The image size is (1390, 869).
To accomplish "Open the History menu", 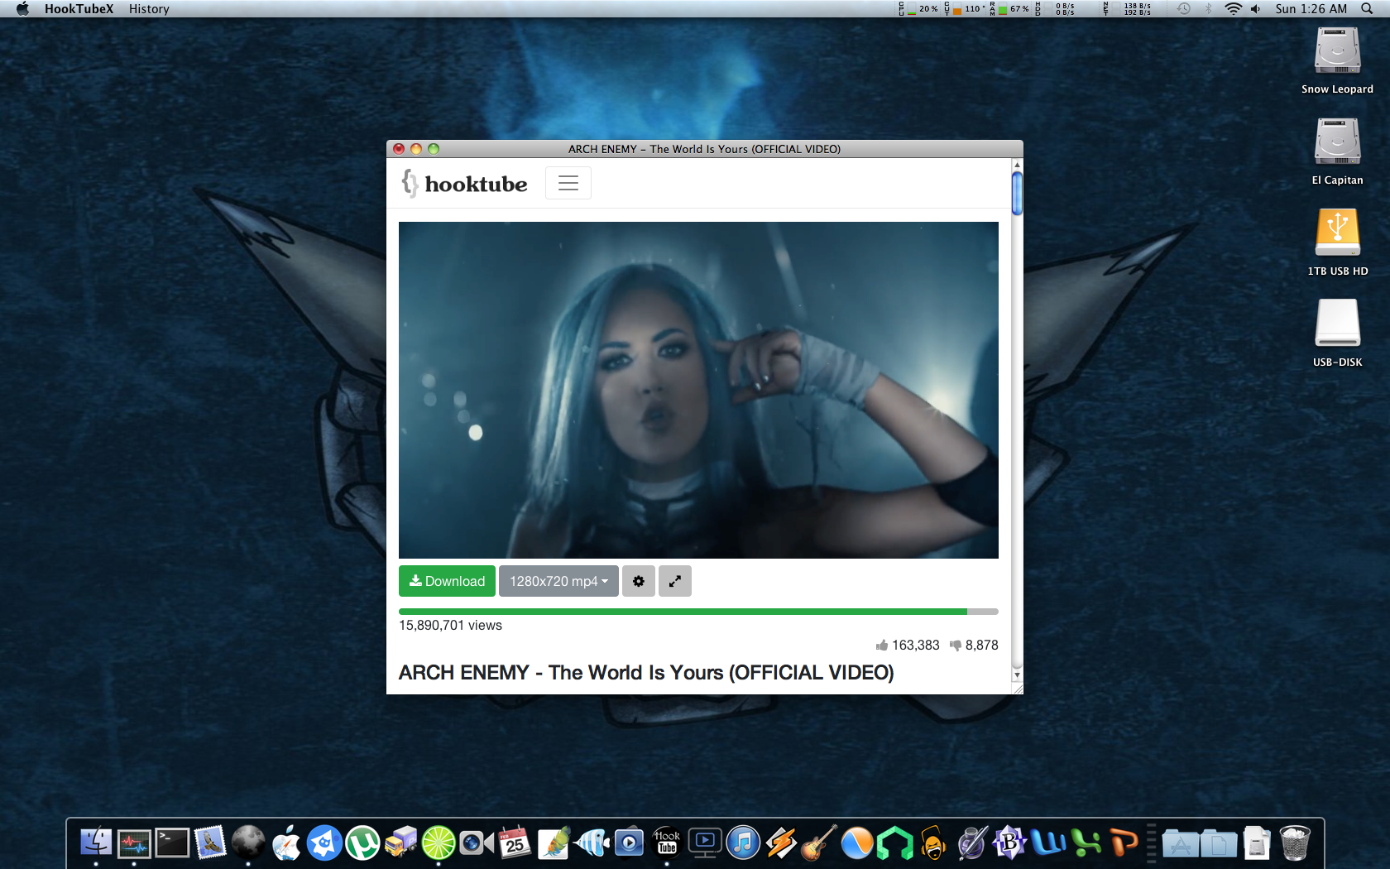I will coord(149,9).
